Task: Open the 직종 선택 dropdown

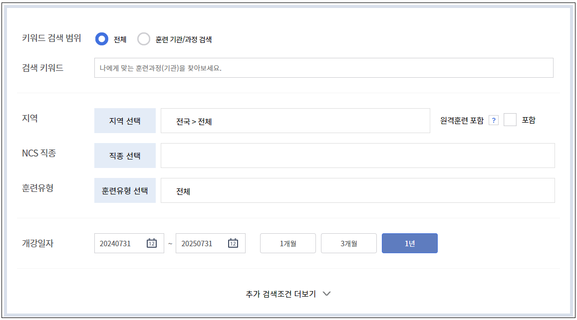Action: pos(125,155)
